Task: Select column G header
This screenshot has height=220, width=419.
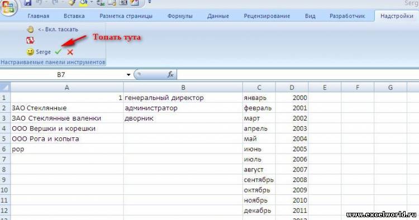Action: [391, 87]
